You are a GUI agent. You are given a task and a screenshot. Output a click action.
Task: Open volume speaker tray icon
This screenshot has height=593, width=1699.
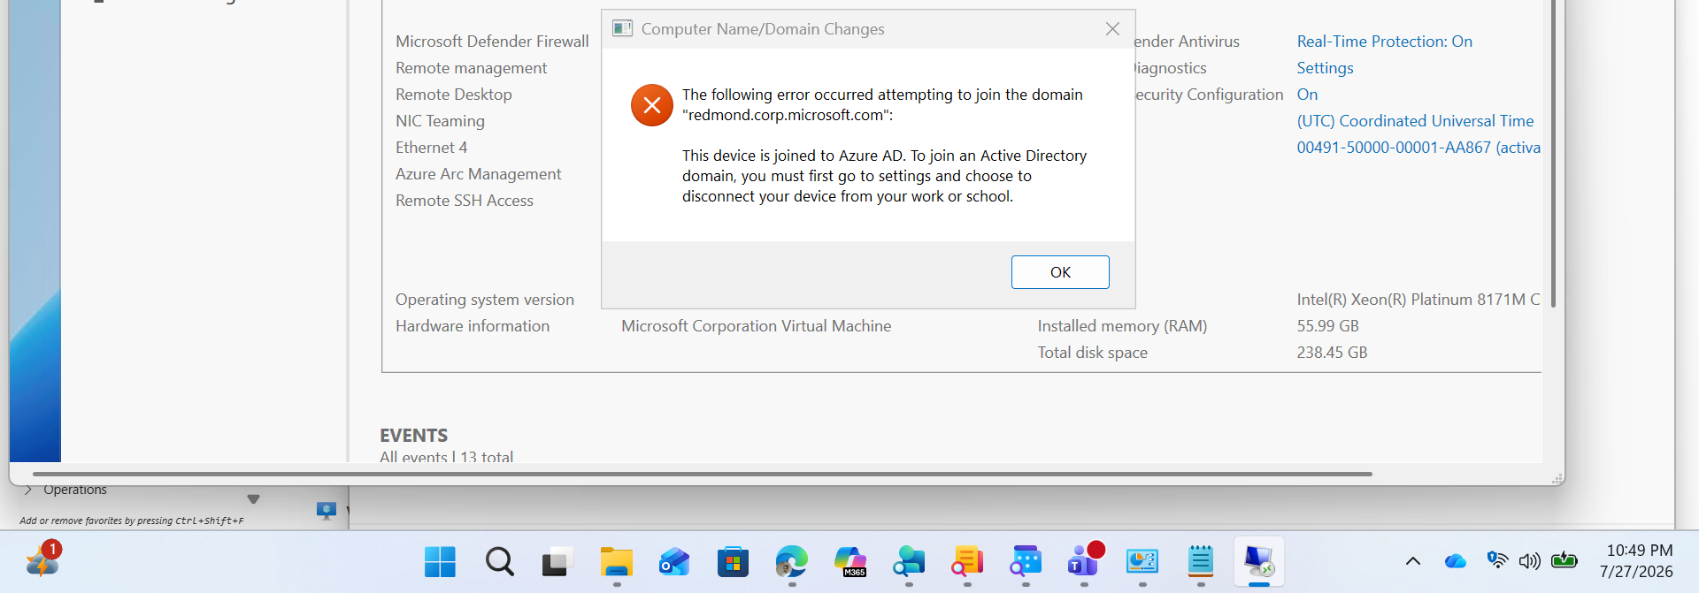(x=1529, y=561)
